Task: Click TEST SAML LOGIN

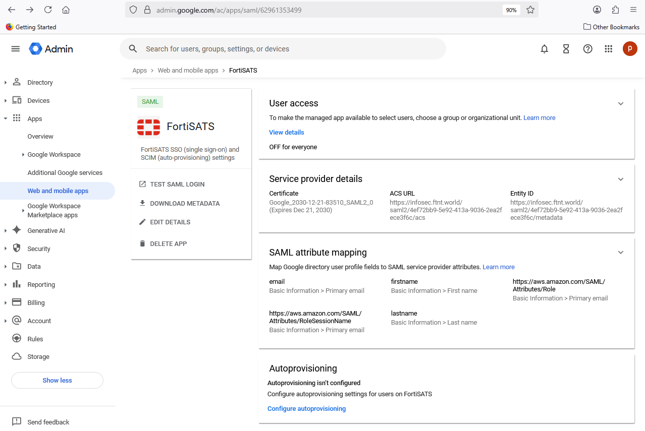Action: 172,184
